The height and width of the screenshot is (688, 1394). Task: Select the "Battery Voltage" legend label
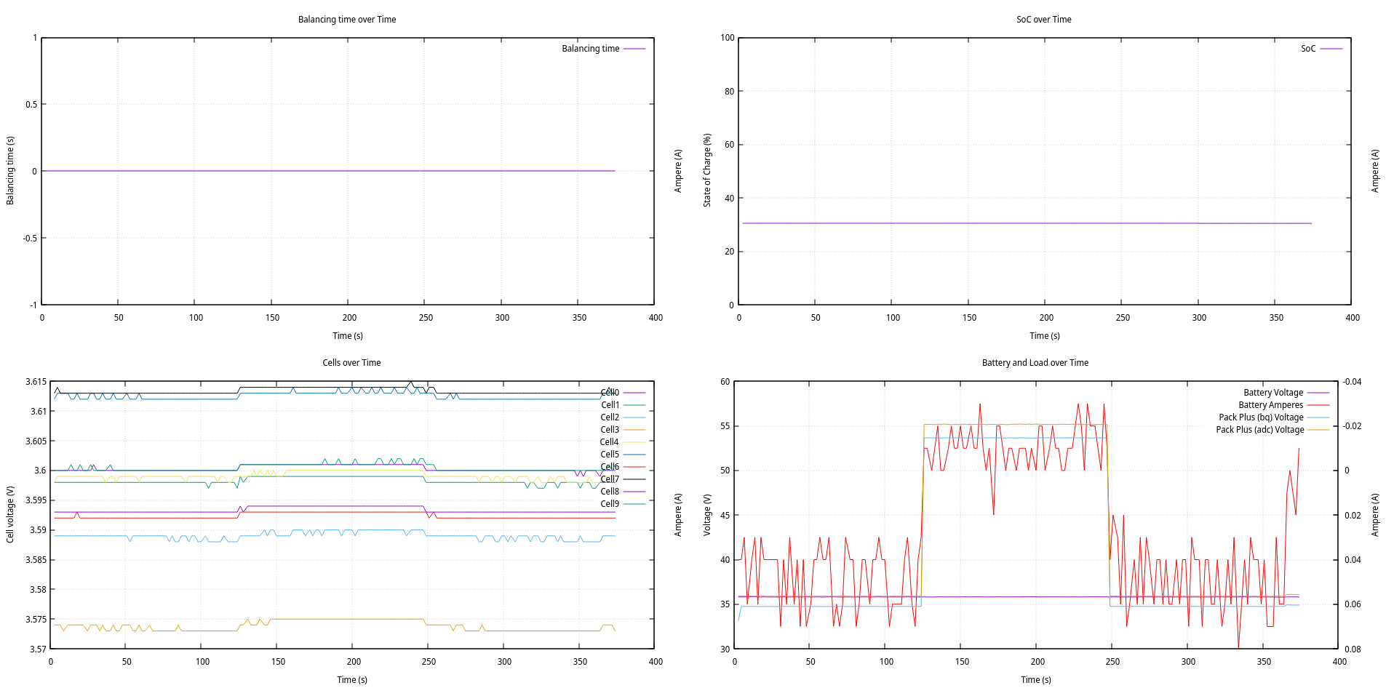[1273, 393]
